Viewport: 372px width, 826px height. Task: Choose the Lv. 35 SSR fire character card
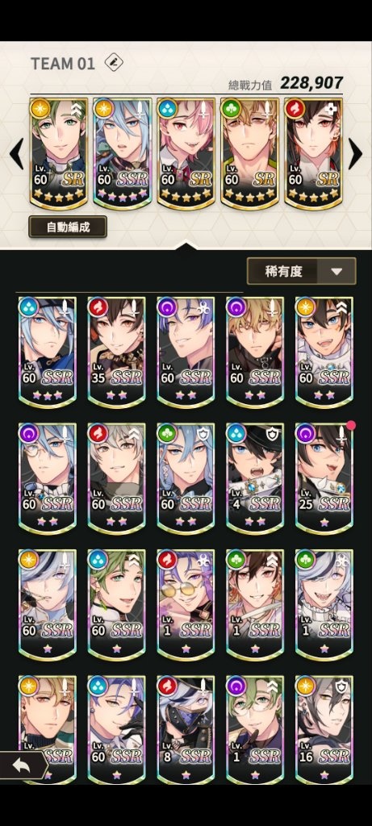coord(116,353)
